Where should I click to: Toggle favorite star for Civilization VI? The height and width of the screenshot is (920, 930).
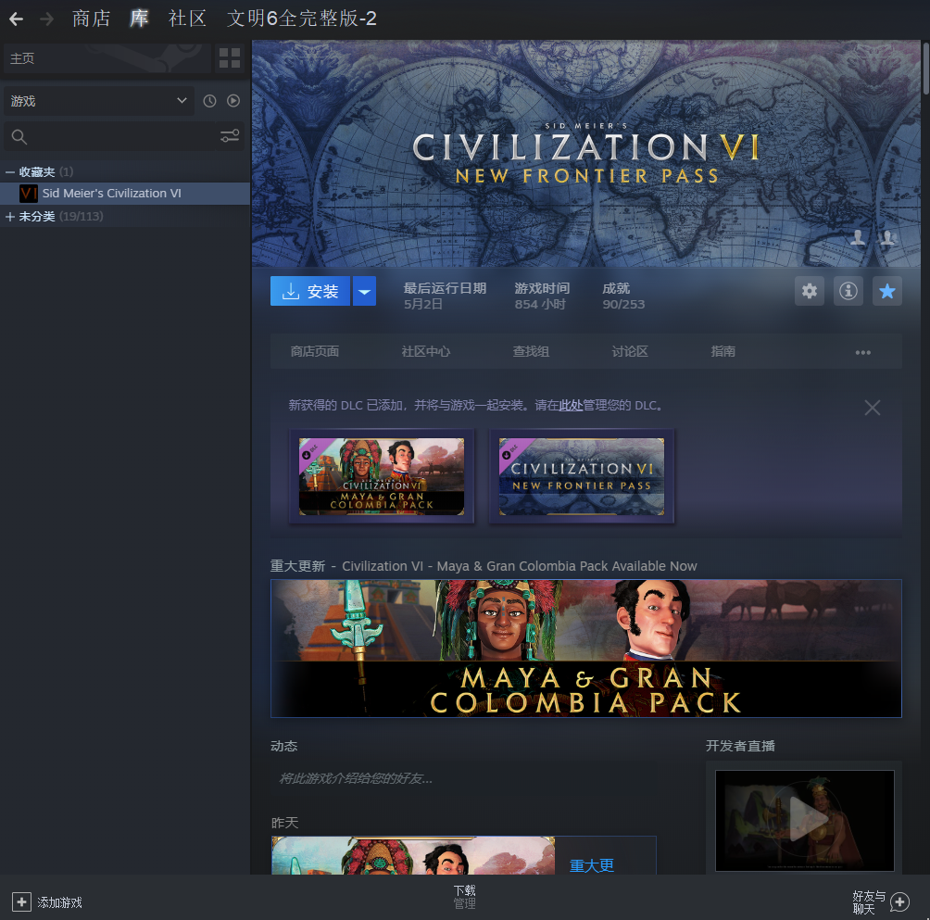pos(887,291)
